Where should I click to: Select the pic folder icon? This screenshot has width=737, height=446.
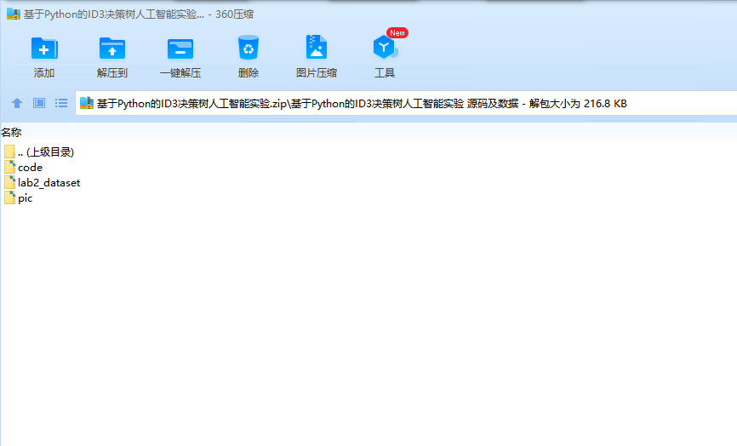click(9, 197)
